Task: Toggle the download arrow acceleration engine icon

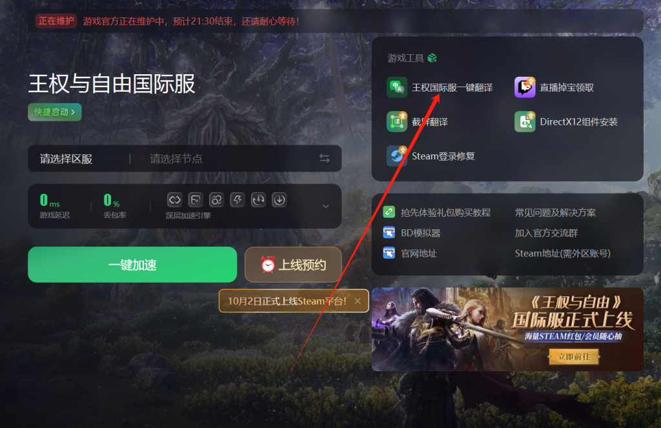Action: pos(279,200)
